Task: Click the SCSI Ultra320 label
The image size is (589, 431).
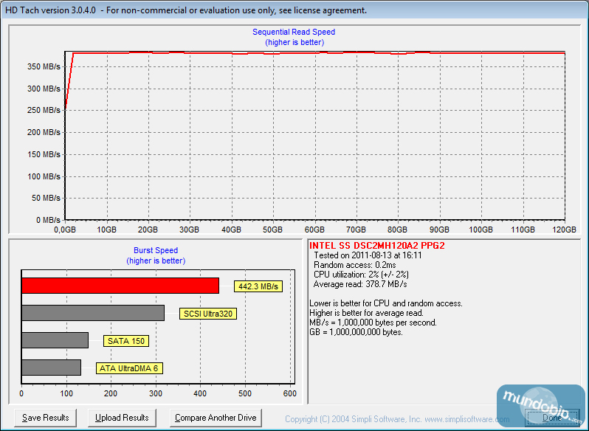Action: tap(208, 314)
